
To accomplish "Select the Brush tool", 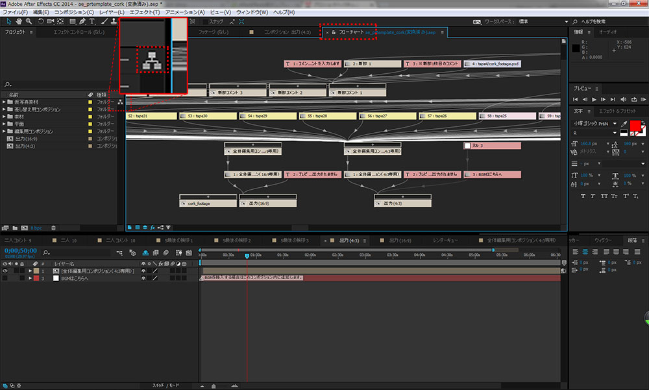I will 104,21.
